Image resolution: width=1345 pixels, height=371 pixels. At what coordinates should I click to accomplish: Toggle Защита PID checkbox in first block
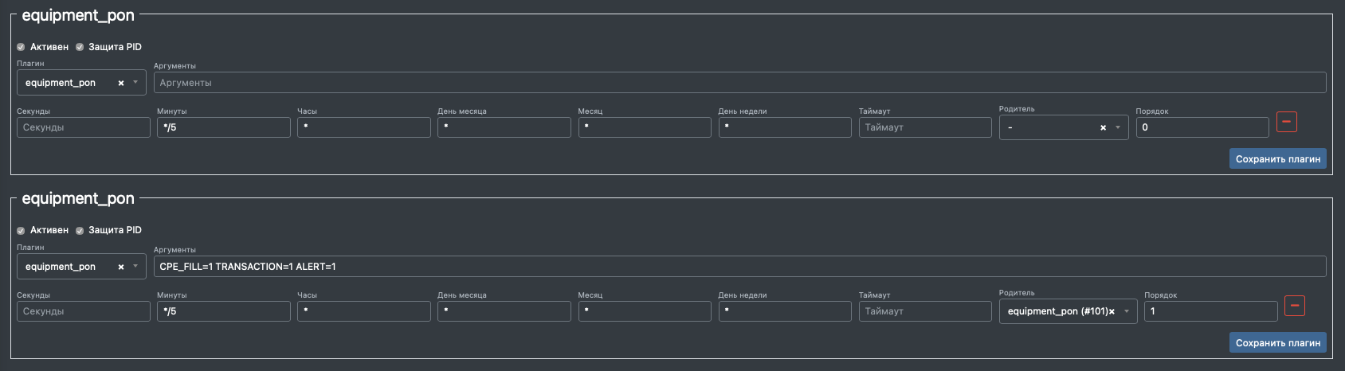[80, 47]
